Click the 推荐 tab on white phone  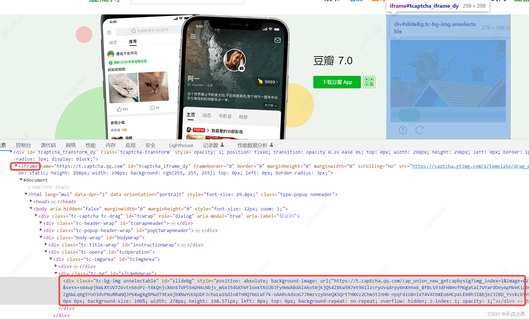click(x=133, y=42)
